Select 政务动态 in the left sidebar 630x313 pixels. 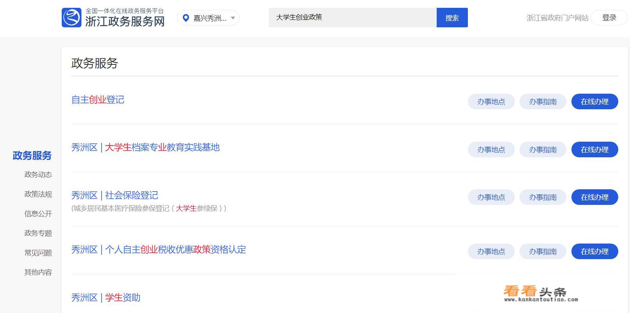point(38,175)
